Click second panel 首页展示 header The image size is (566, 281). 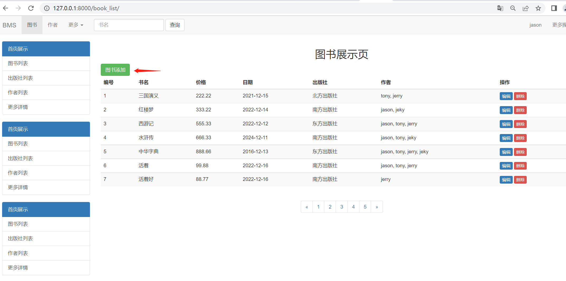click(46, 129)
